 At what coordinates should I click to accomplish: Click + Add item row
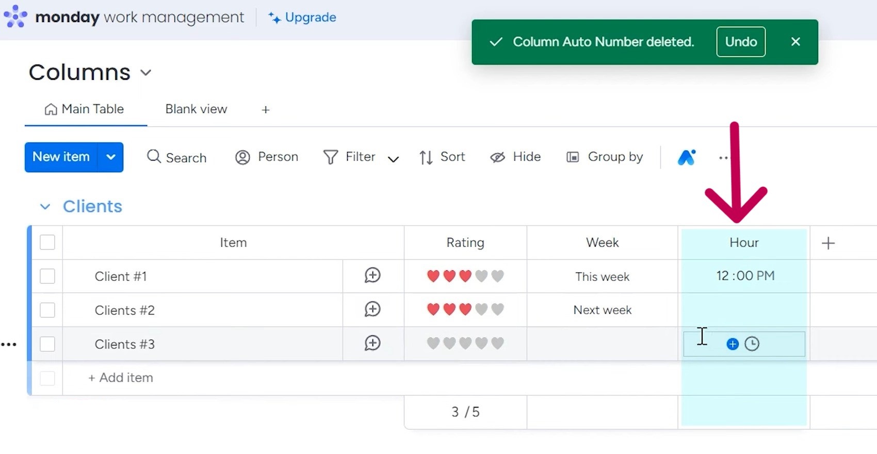[121, 378]
